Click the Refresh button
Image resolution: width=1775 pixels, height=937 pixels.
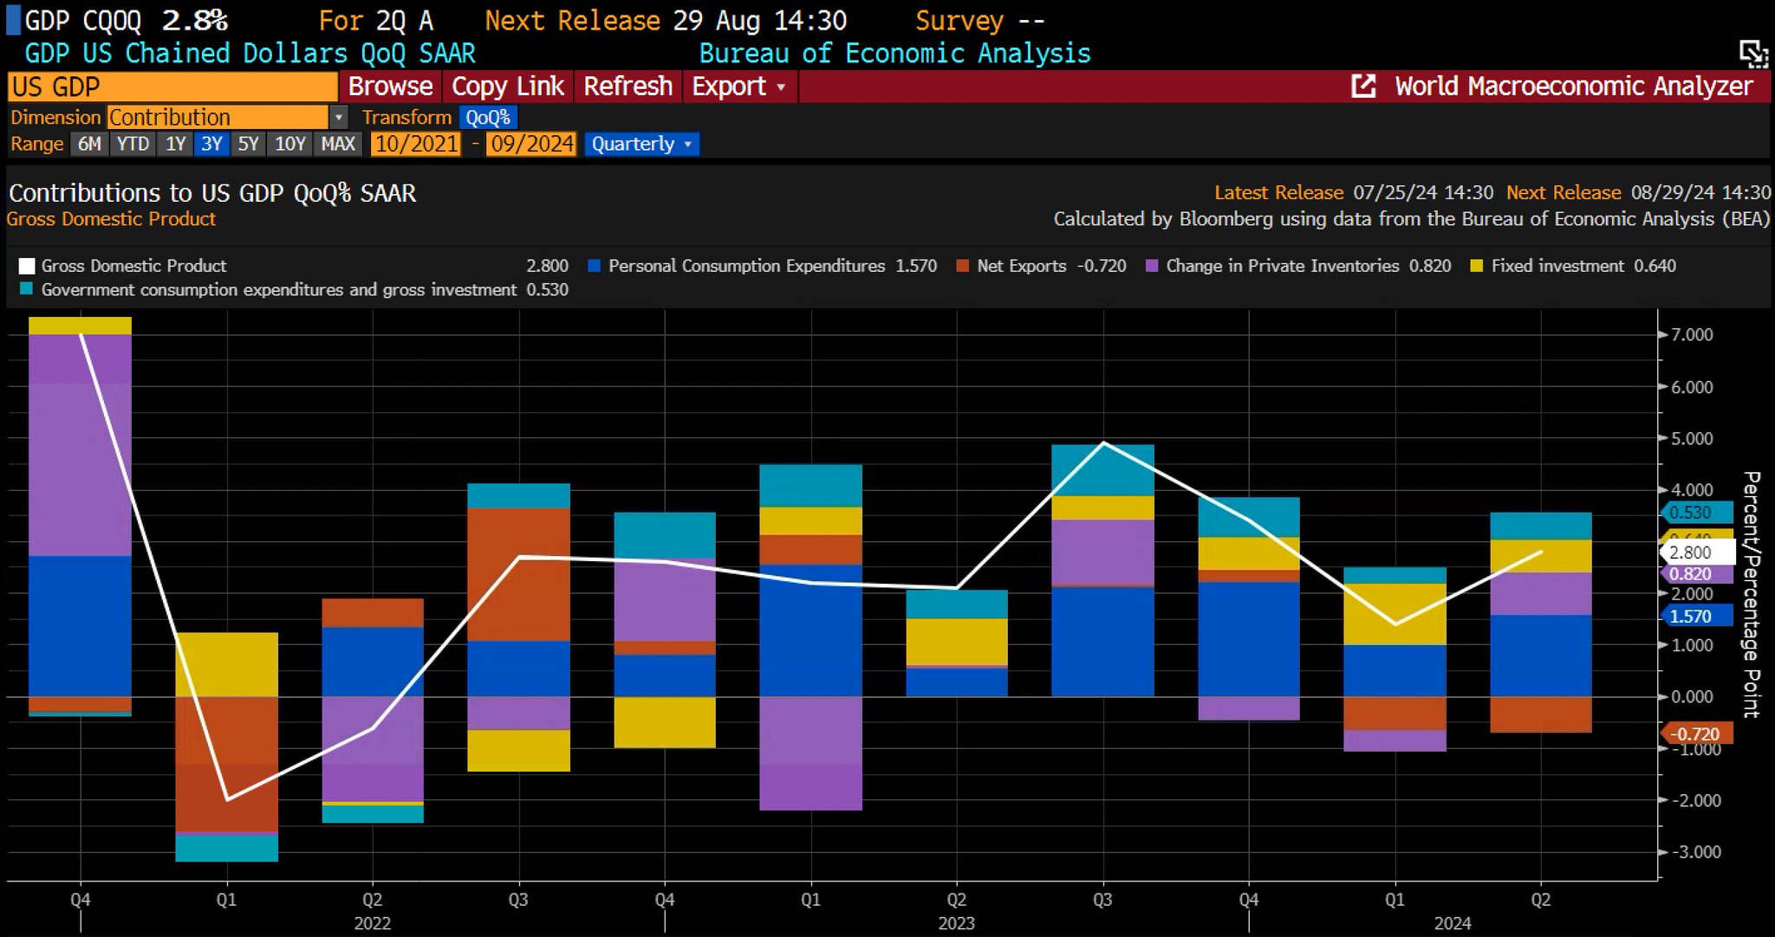628,87
